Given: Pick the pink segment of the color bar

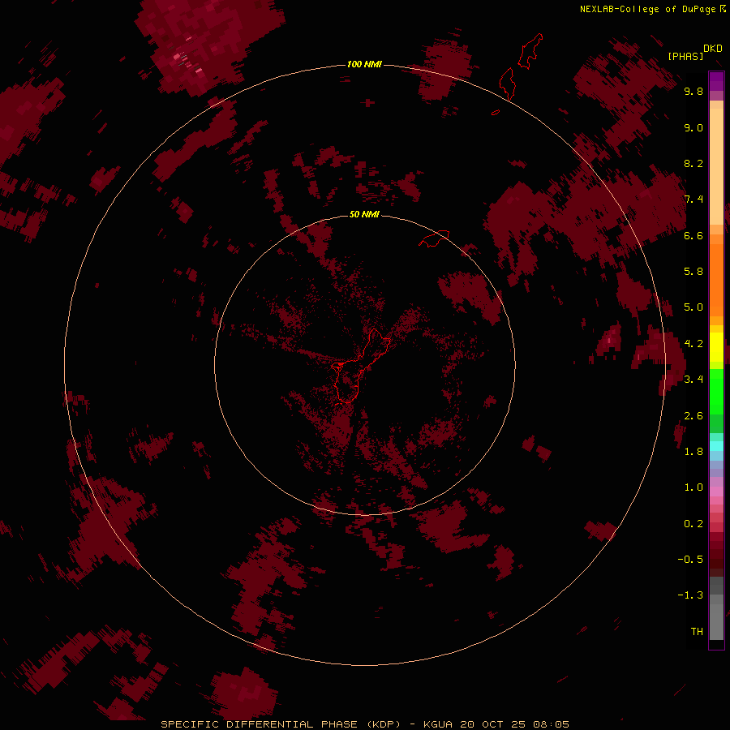Looking at the screenshot, I should pos(716,492).
